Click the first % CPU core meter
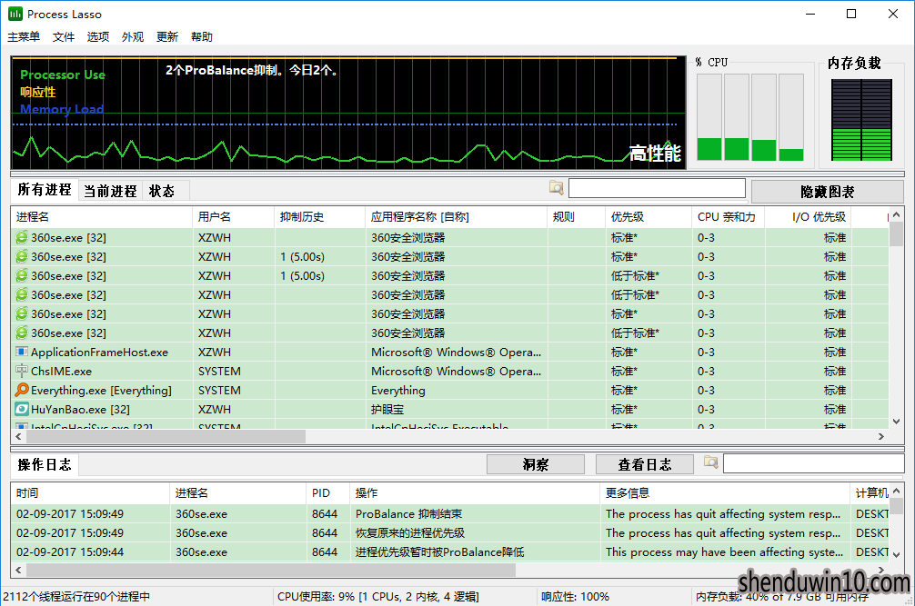Viewport: 915px width, 606px height. point(709,116)
